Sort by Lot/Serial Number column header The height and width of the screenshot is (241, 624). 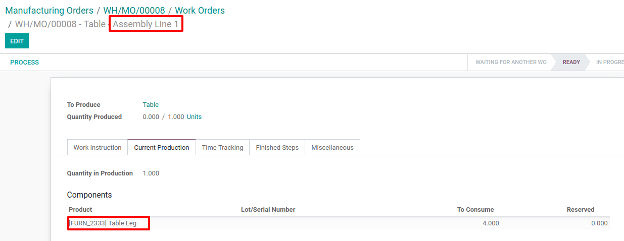[x=268, y=210]
